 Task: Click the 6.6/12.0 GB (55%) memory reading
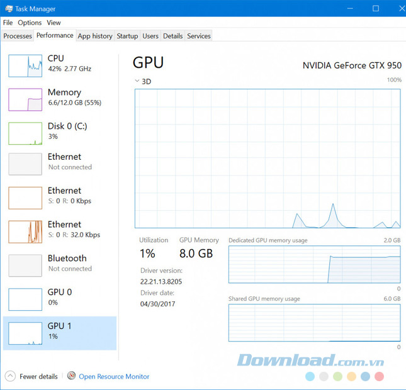click(x=74, y=103)
